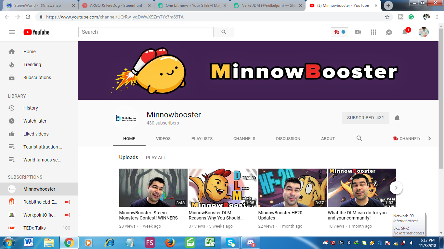444x249 pixels.
Task: Open Trending in the sidebar
Action: pos(39,65)
